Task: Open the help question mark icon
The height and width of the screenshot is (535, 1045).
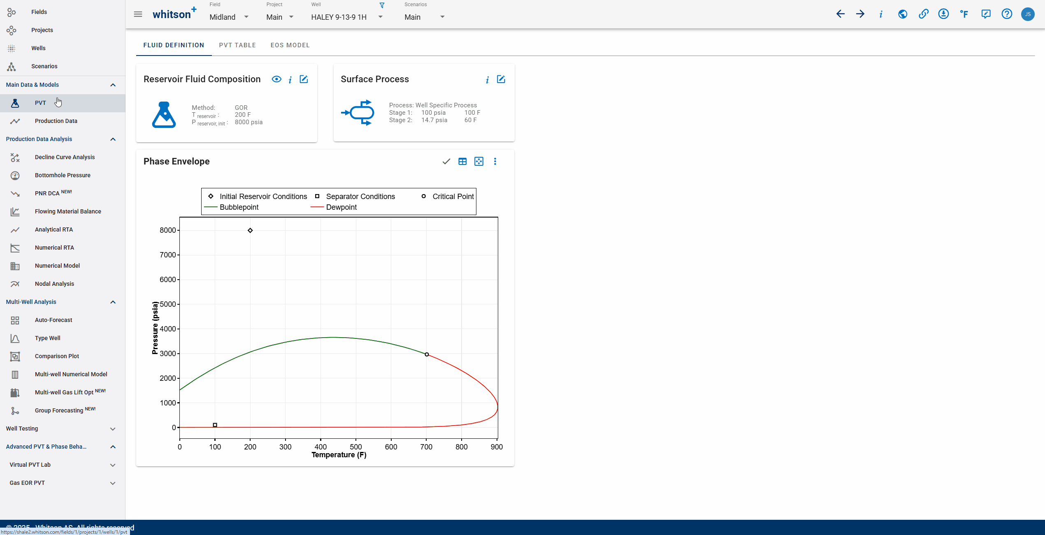Action: pyautogui.click(x=1007, y=14)
